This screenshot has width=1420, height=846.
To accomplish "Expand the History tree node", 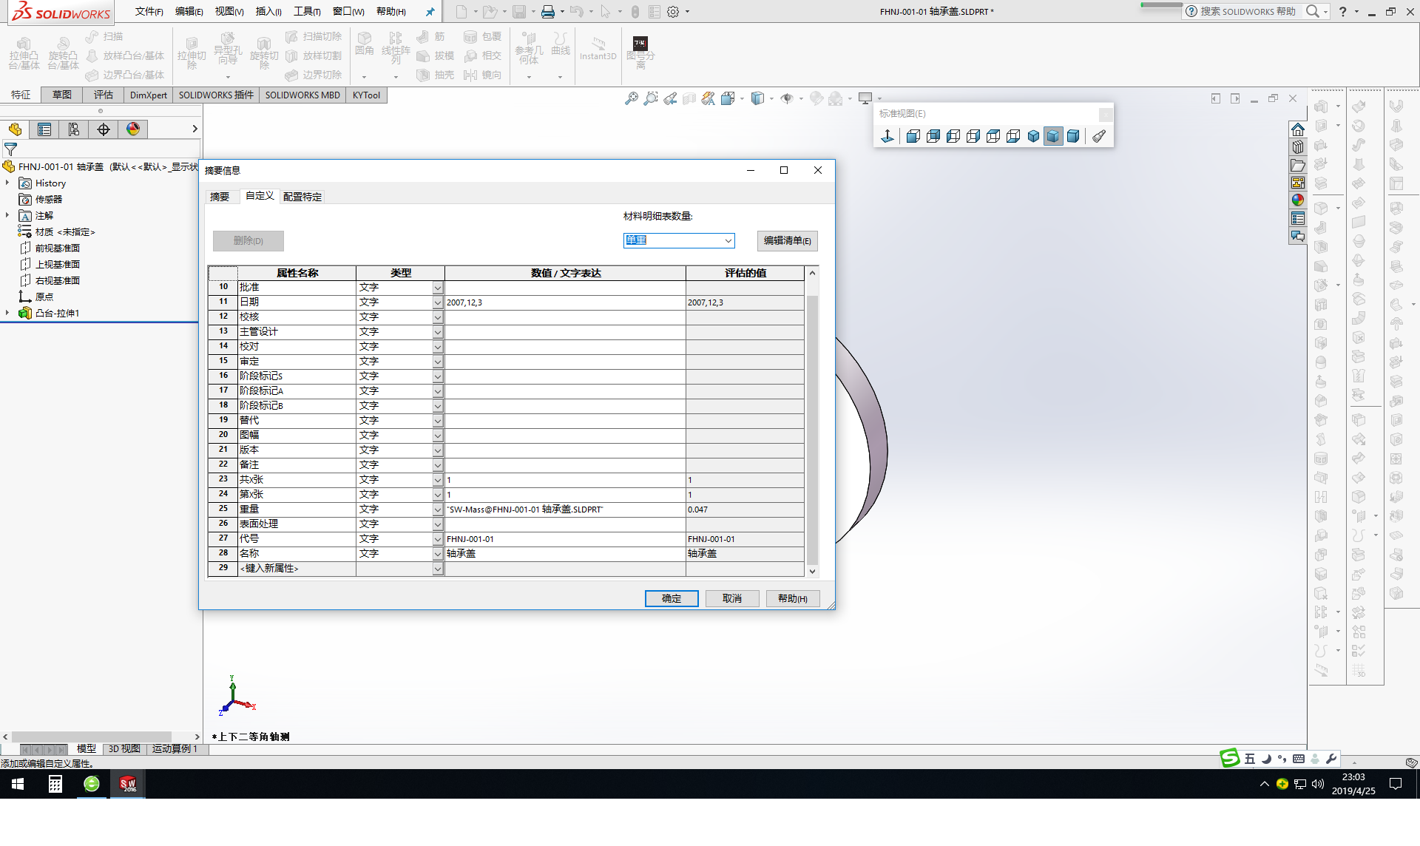I will click(7, 183).
